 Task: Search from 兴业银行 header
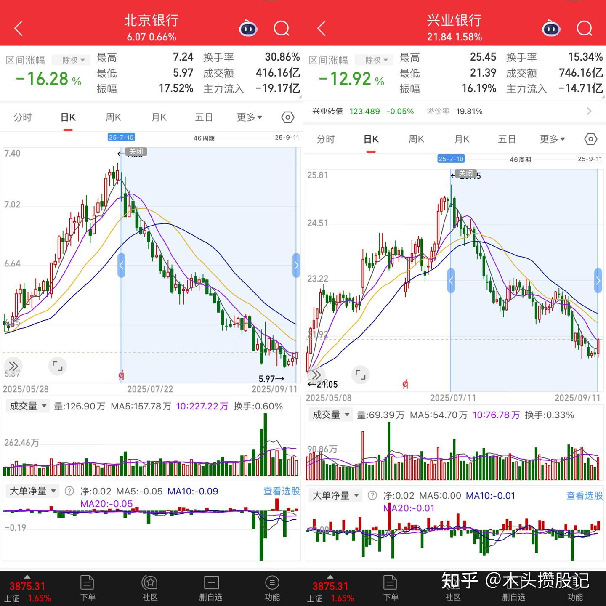point(585,29)
